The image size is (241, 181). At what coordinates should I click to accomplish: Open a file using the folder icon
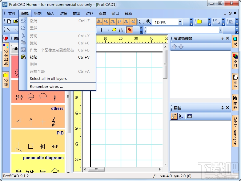point(16,21)
